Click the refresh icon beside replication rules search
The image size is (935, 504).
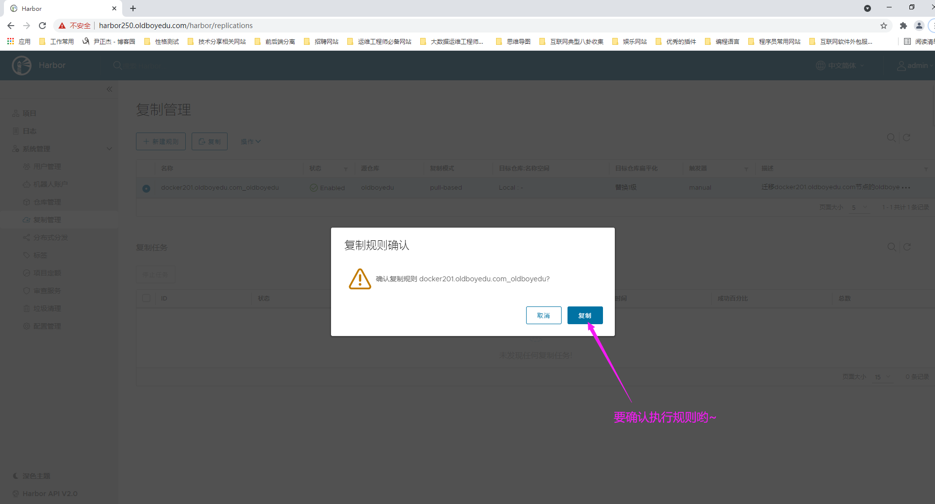[906, 138]
